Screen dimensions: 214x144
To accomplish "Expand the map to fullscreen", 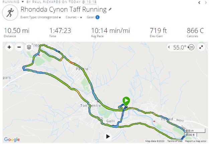I will tap(201, 47).
